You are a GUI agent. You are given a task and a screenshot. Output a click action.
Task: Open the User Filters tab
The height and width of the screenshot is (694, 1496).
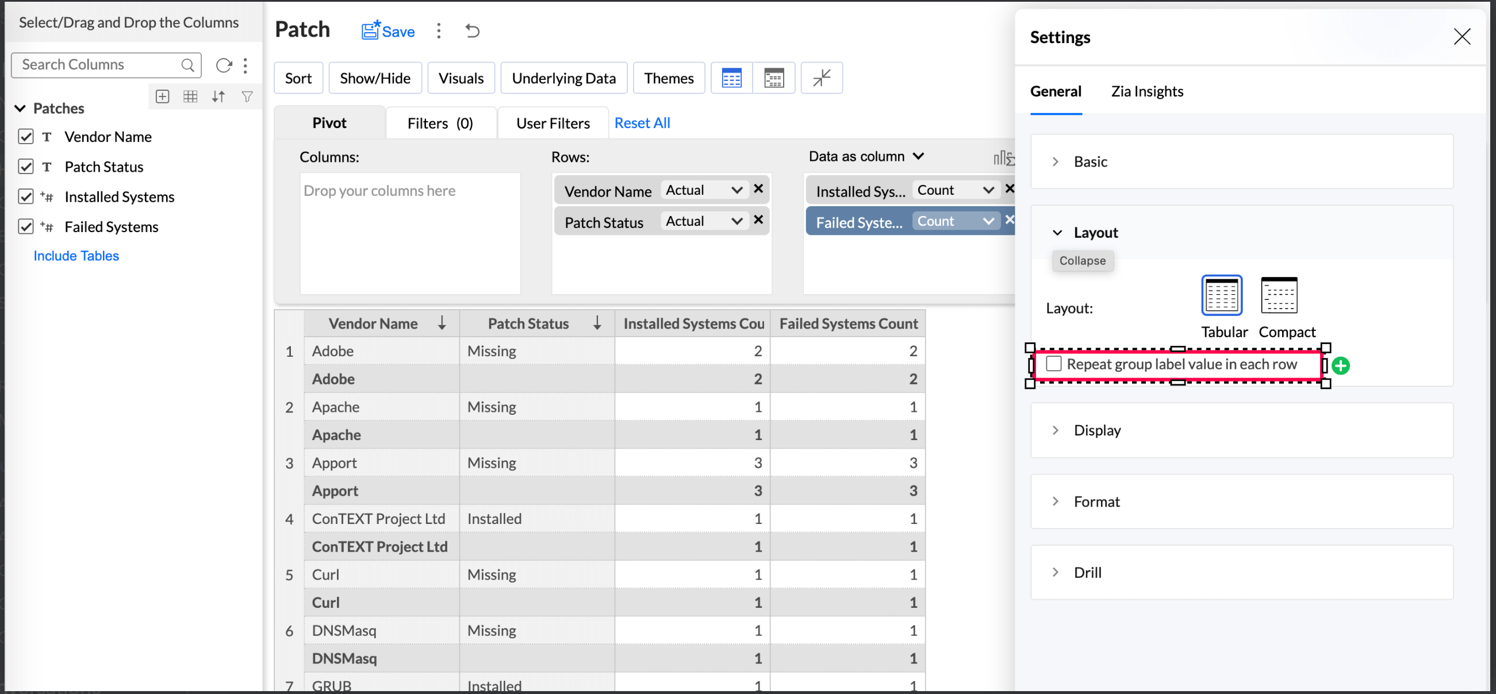(553, 124)
